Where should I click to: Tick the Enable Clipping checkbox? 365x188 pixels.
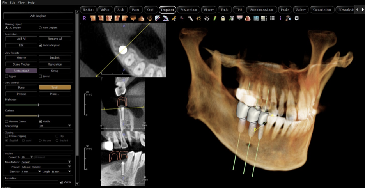7,136
